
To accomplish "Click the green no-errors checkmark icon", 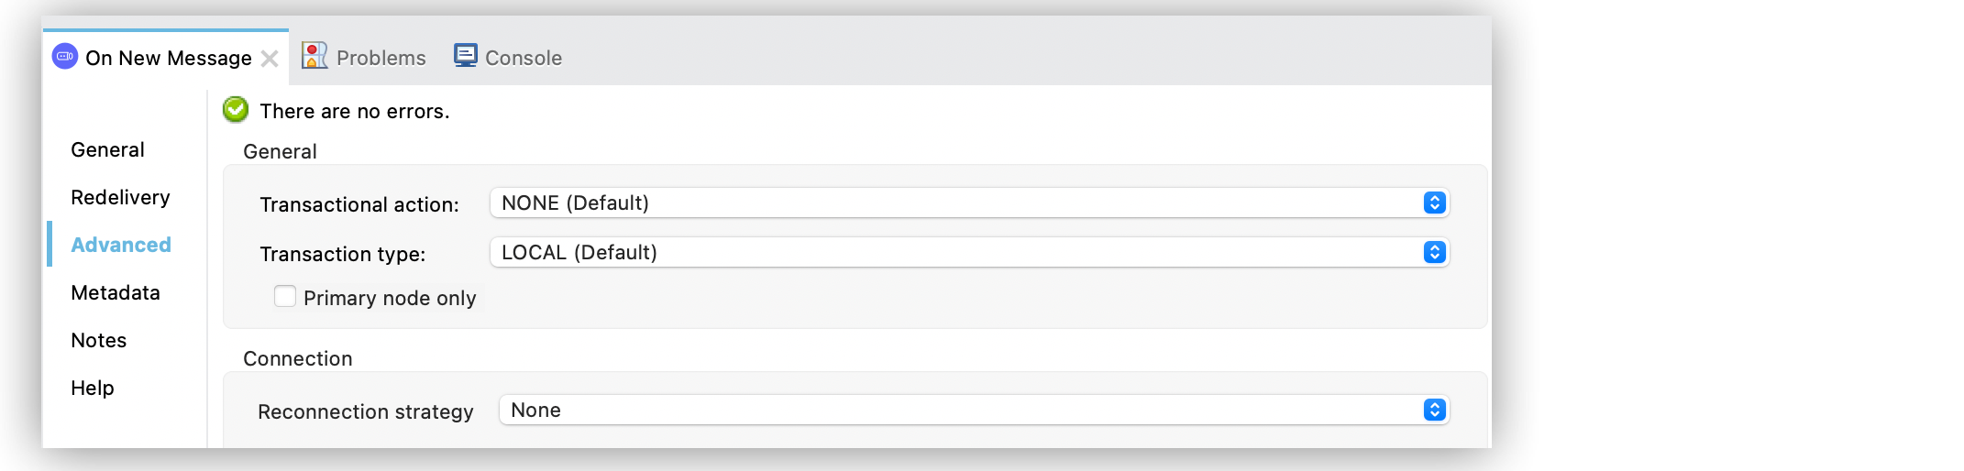I will click(236, 110).
